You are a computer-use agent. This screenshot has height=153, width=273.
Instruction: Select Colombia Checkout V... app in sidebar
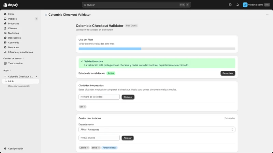(20, 77)
